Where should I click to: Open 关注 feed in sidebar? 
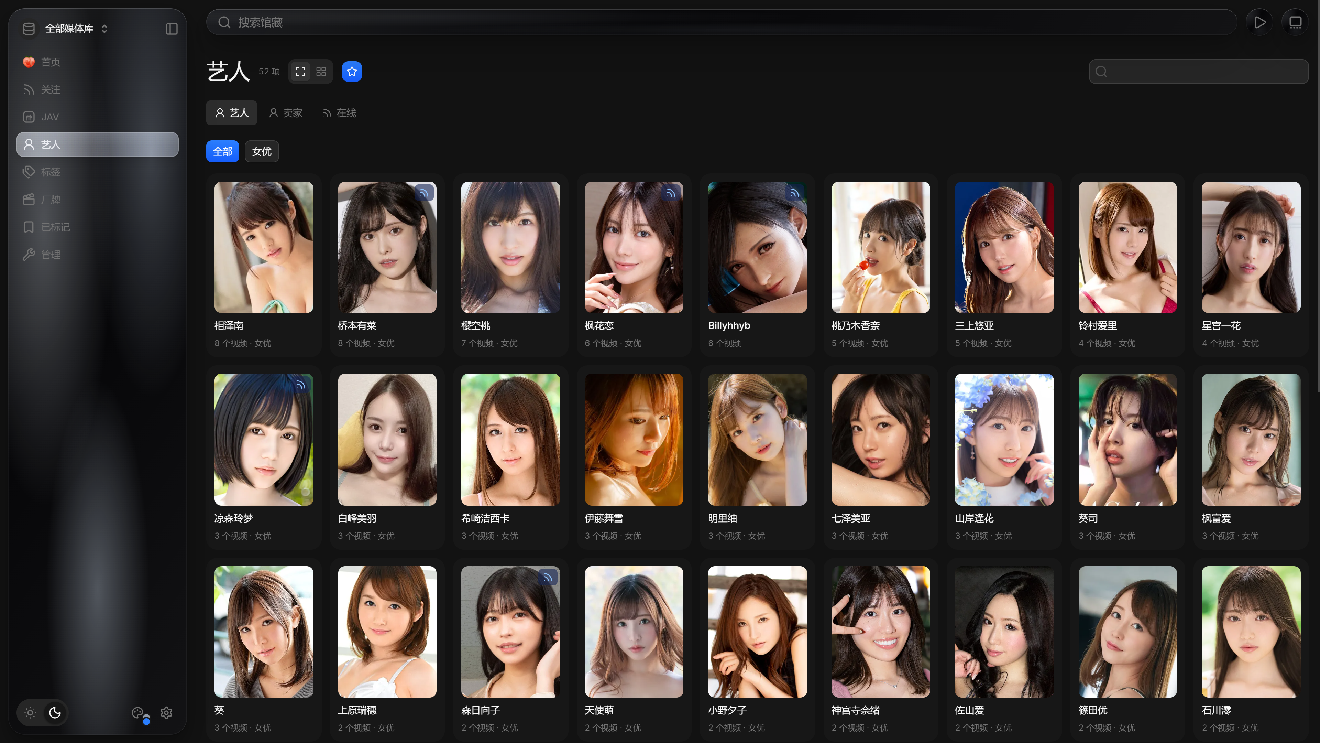point(97,90)
